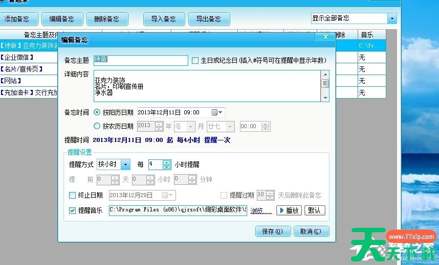Click the 播放 play music button
Screen dimensions: 439x265
coord(289,210)
